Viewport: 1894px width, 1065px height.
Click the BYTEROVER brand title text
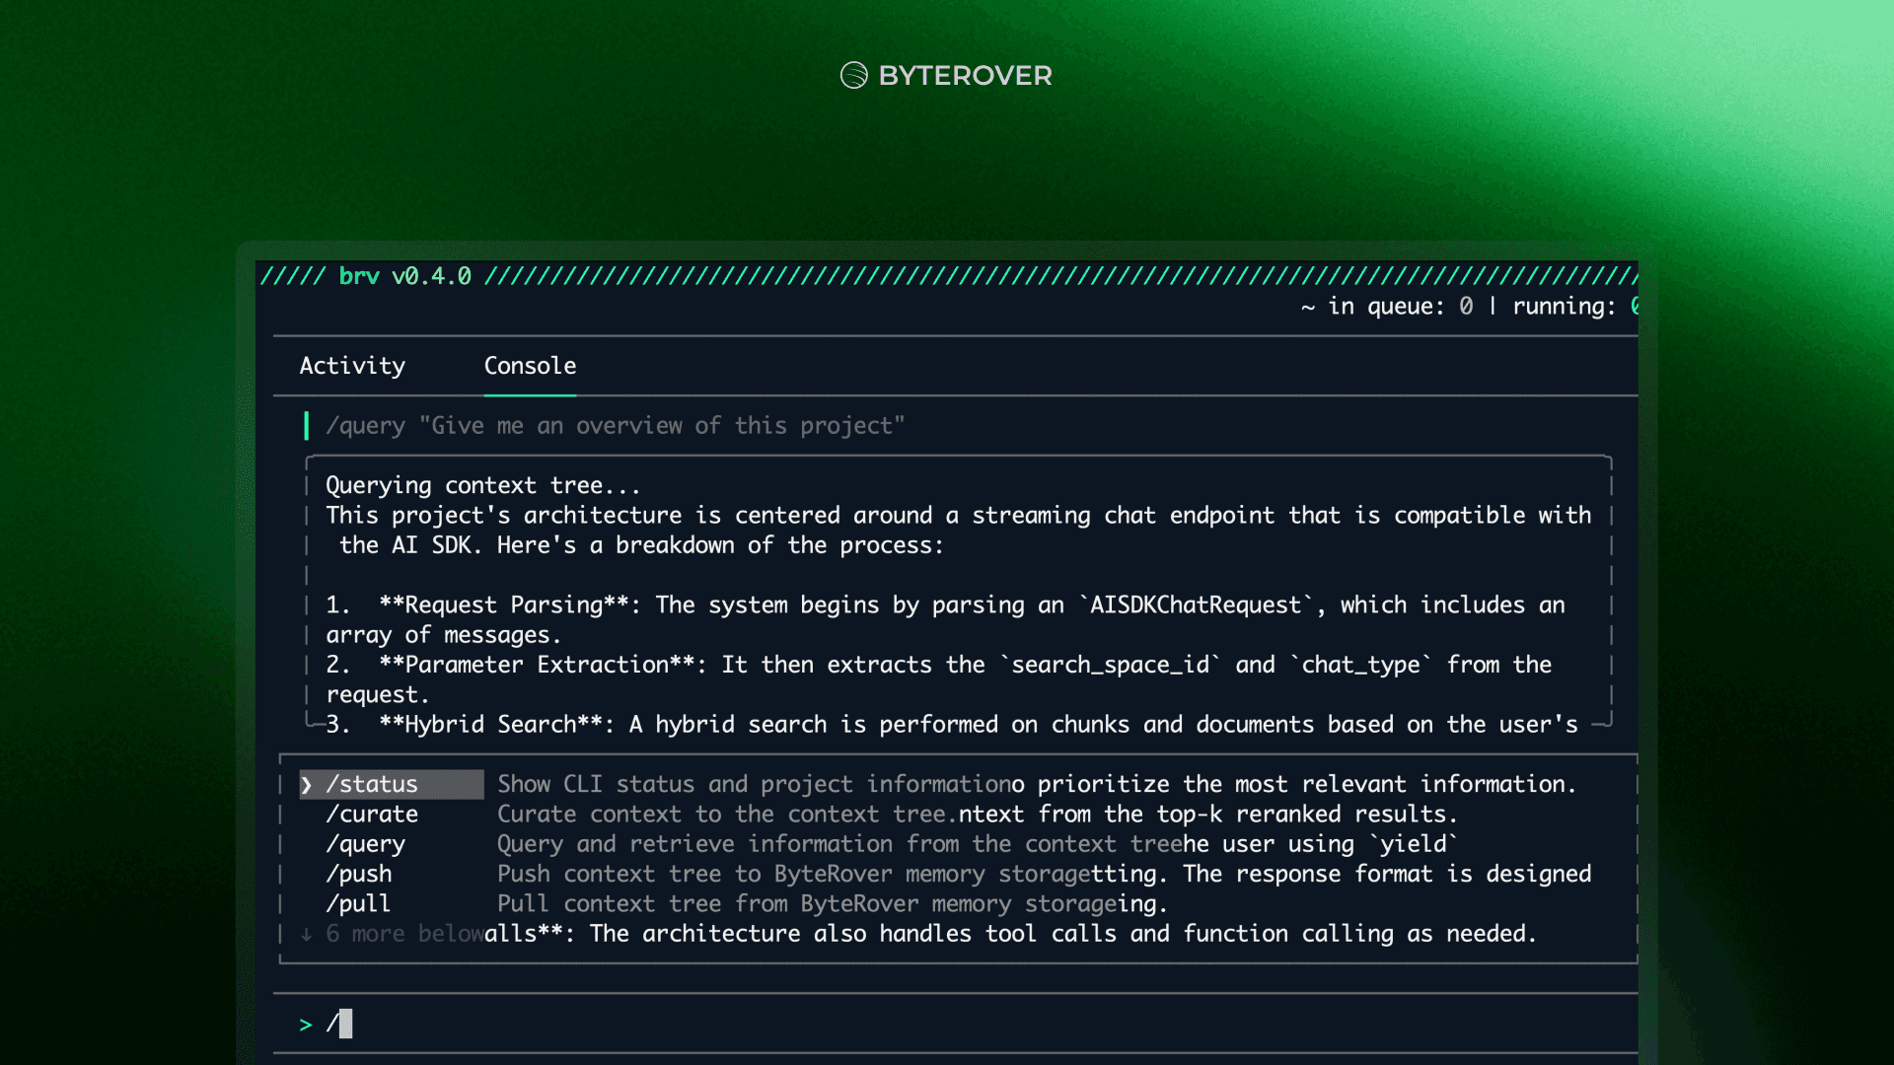[965, 76]
